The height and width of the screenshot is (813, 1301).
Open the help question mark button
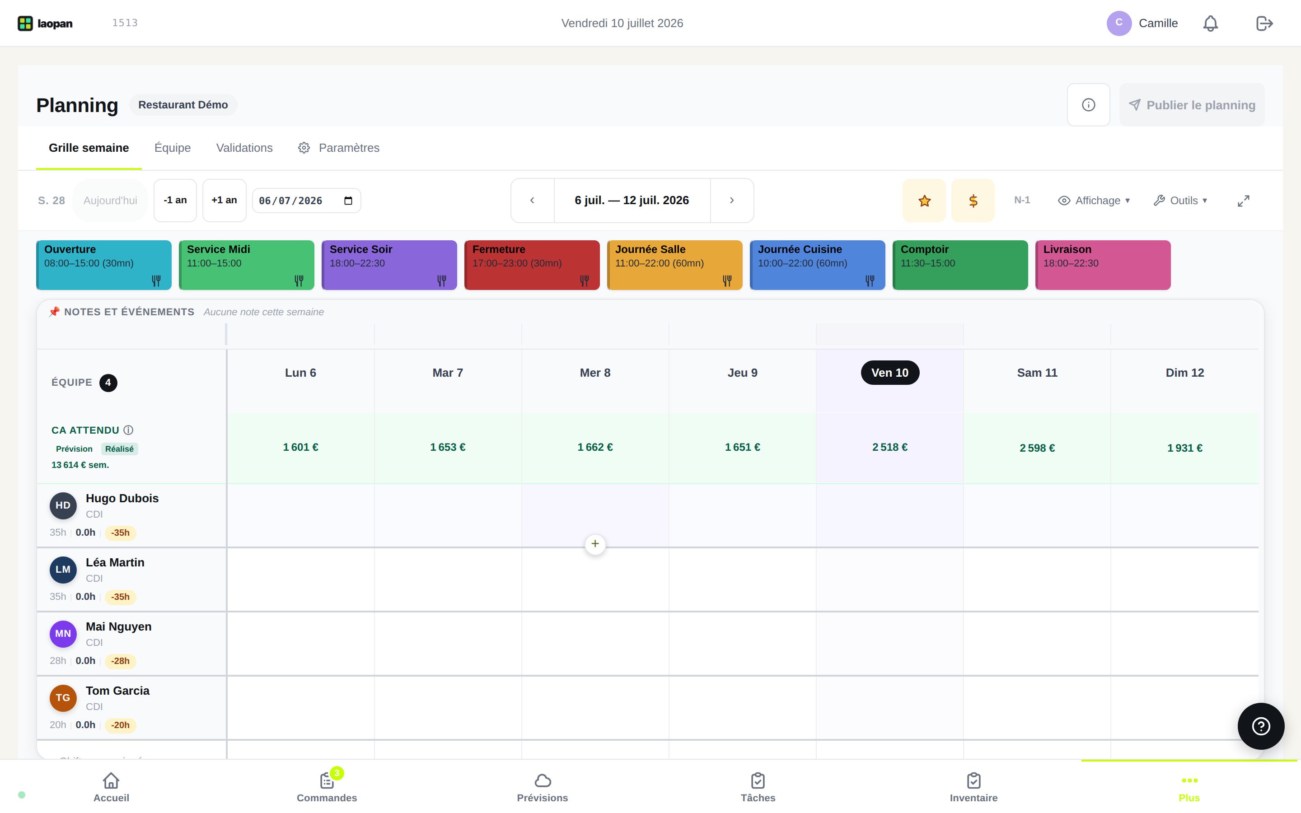point(1261,726)
